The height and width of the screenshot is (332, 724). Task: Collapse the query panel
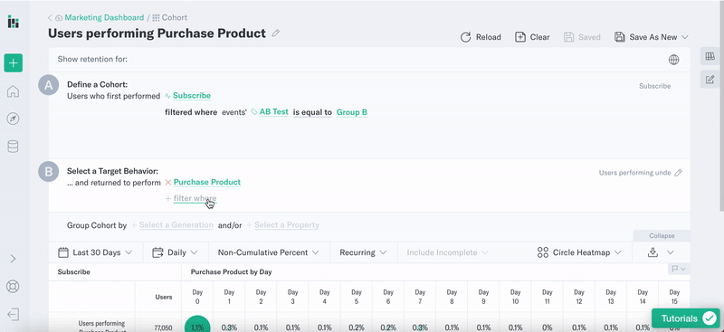[x=662, y=235]
